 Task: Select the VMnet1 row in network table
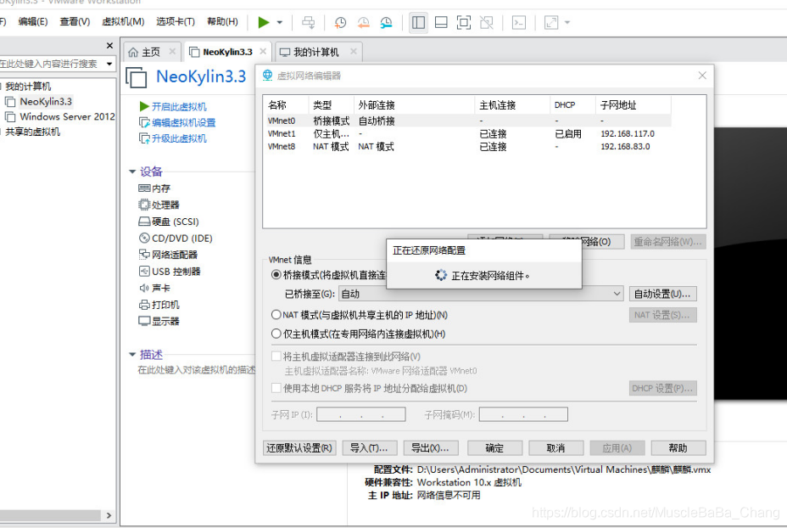tap(468, 133)
